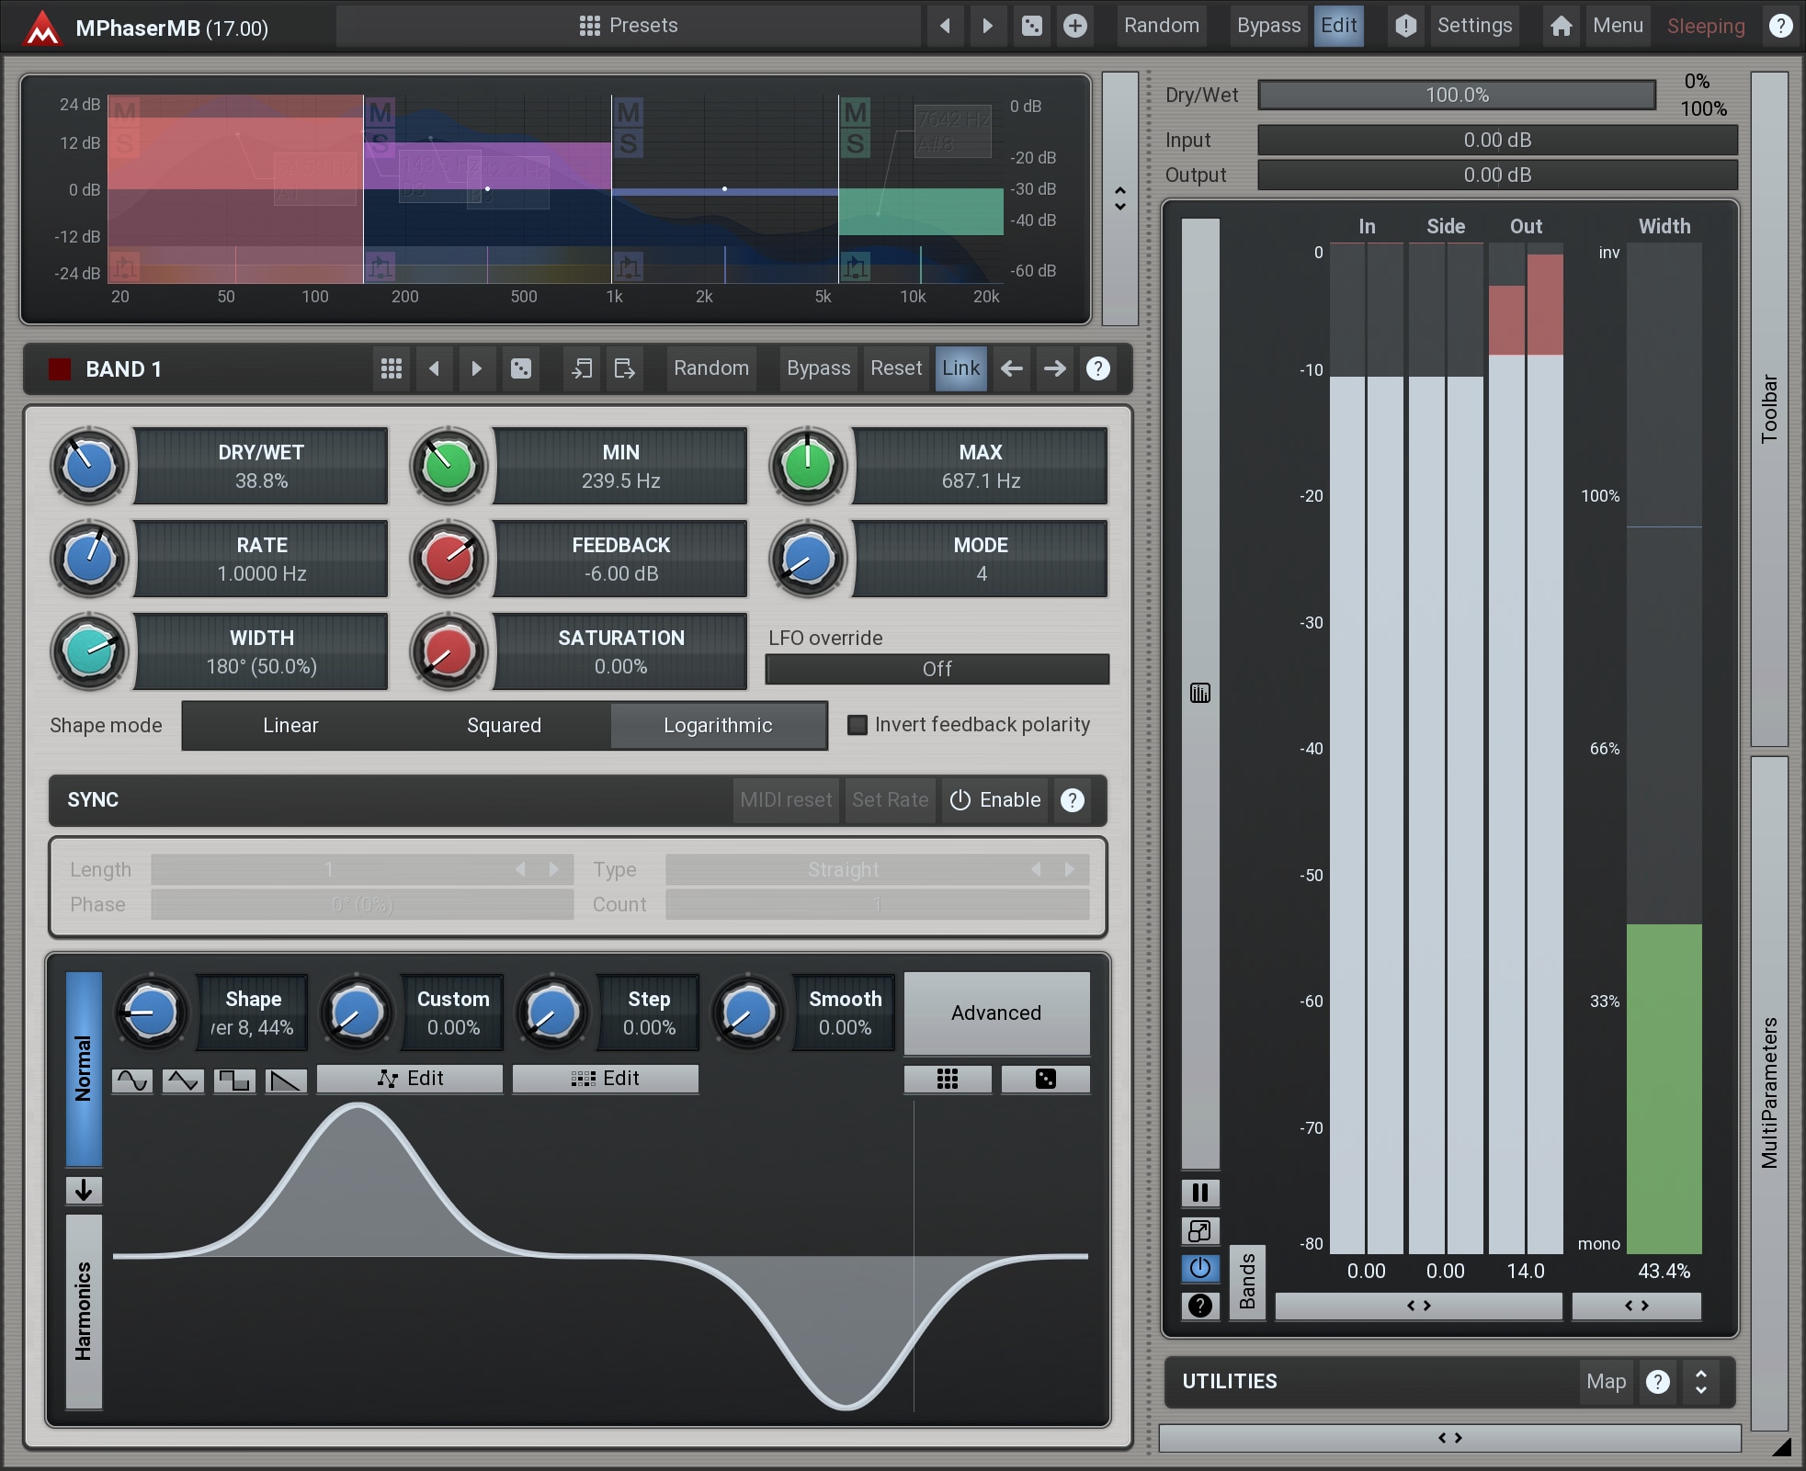Click the down arrow between Normal and Harmonics
Screen dimensions: 1806x1471
pos(84,1191)
